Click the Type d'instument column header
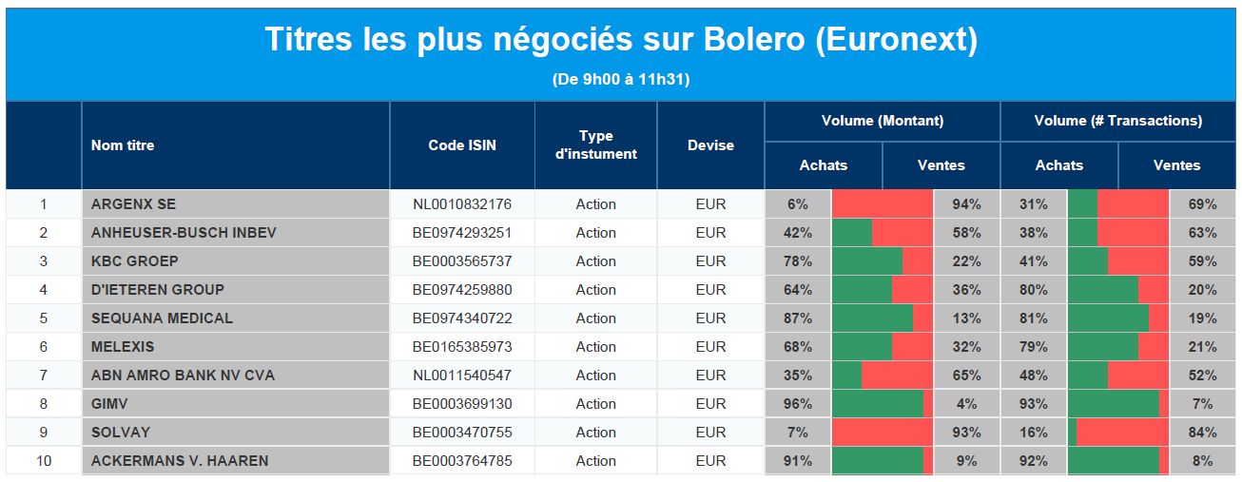 coord(595,145)
